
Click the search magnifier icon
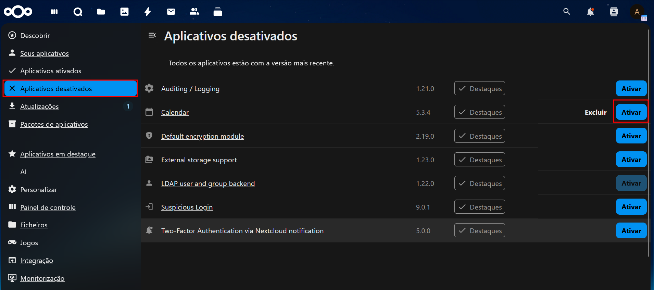[567, 12]
